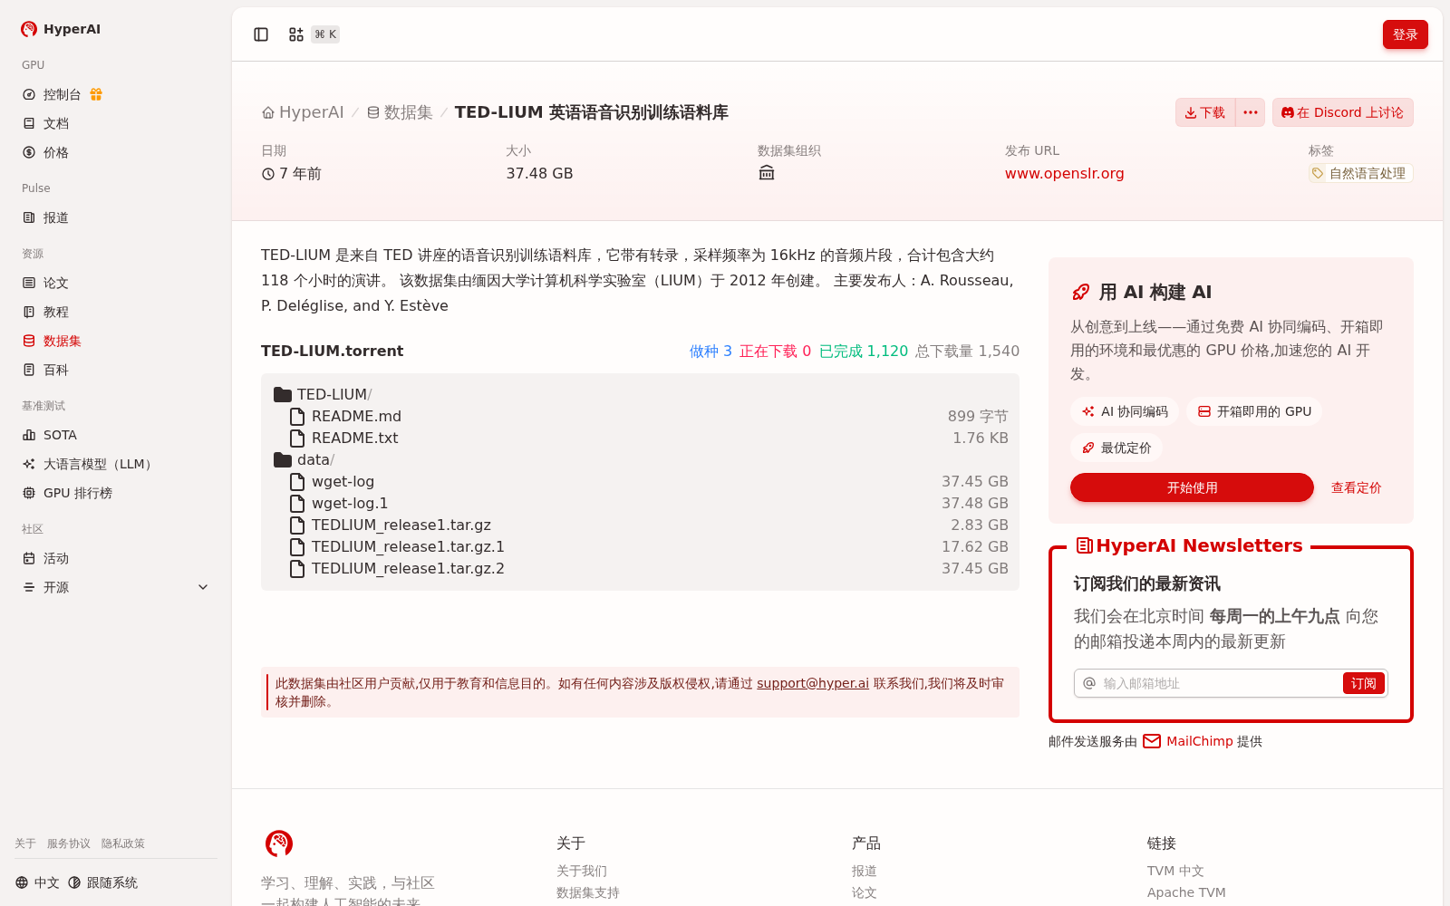1450x906 pixels.
Task: Click 最优定价 chip
Action: 1116,448
